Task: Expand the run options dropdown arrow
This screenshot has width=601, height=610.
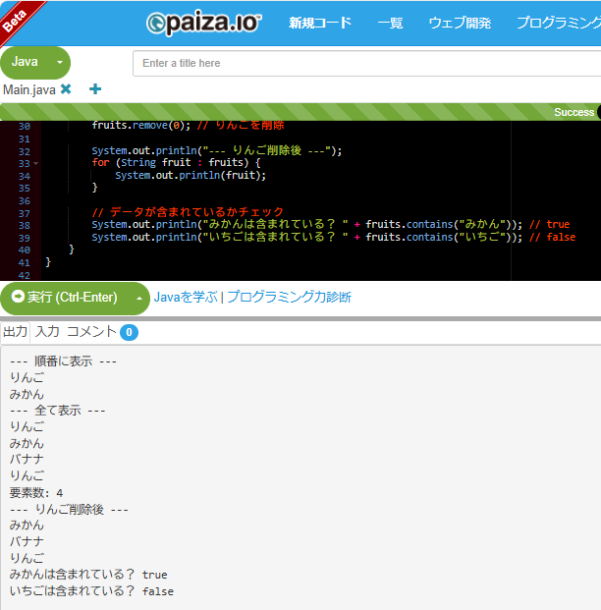Action: click(x=138, y=298)
